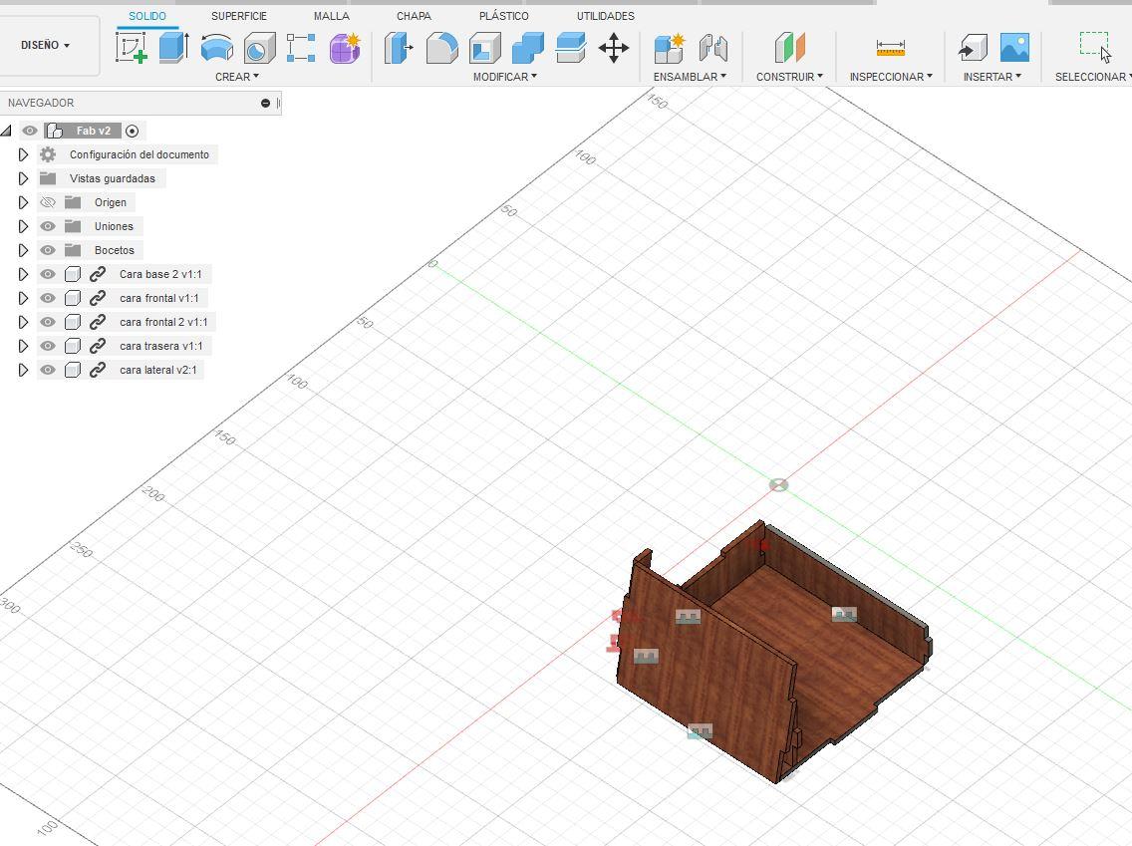Open the MODIFICAR dropdown menu
The height and width of the screenshot is (846, 1132).
coord(504,77)
